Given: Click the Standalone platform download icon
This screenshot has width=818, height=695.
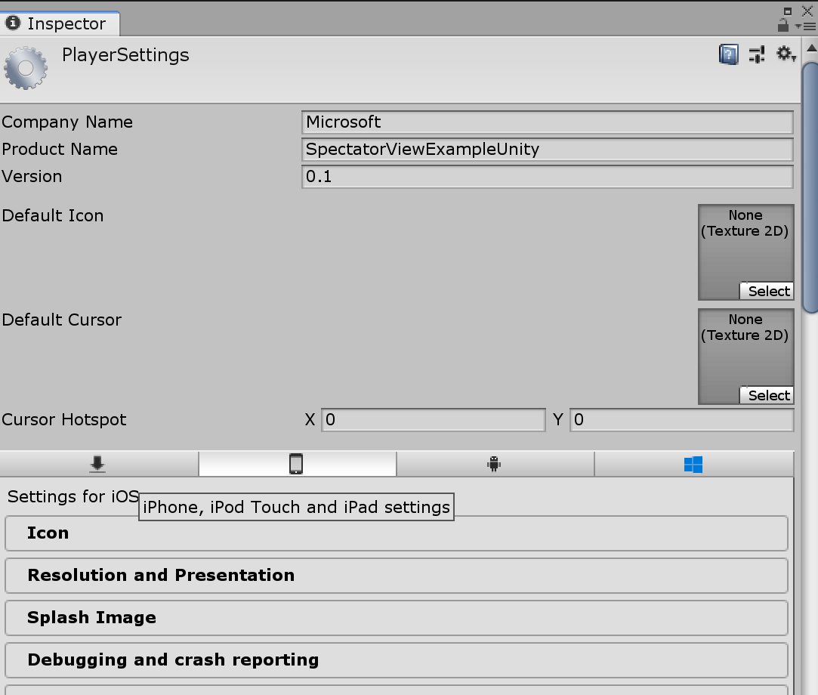Looking at the screenshot, I should [97, 464].
